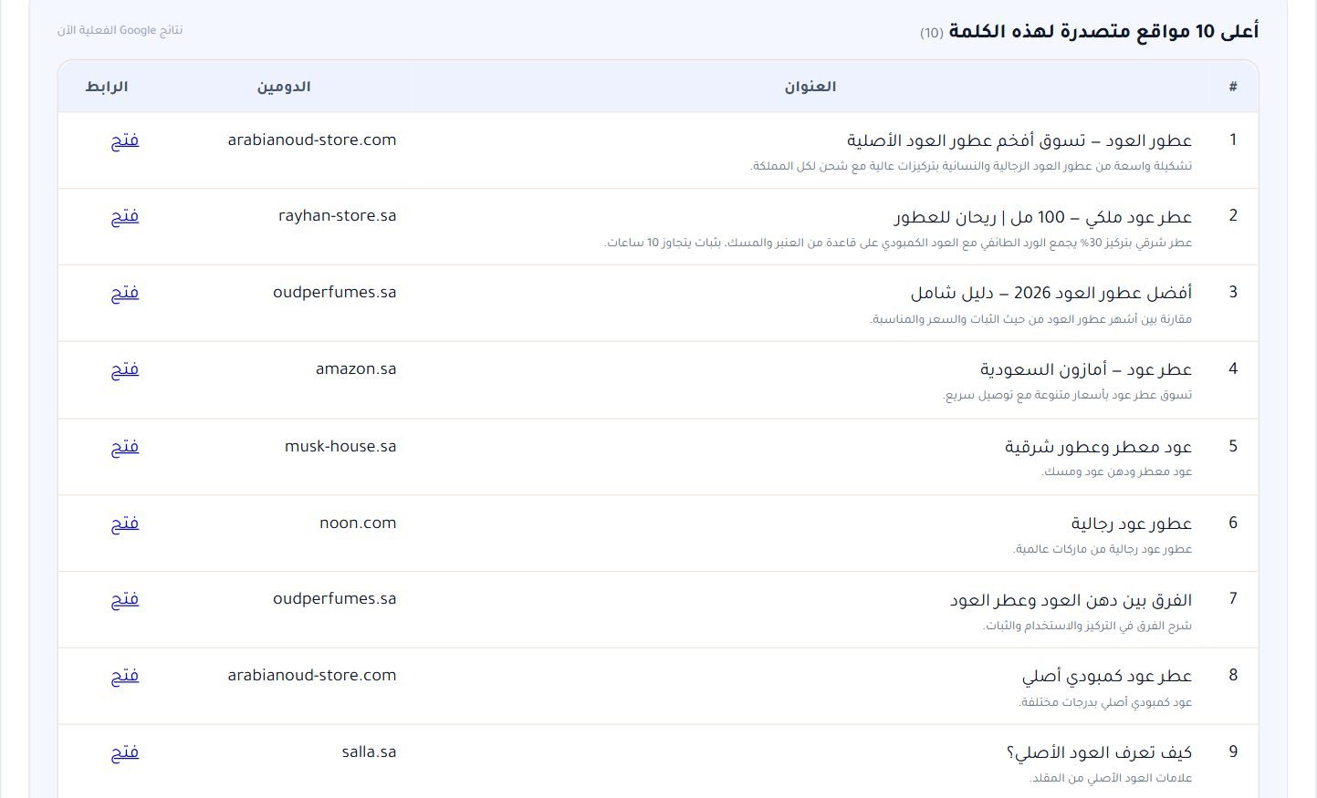This screenshot has height=798, width=1317.
Task: Select title عطر عود كمبودي أصلي
Action: (x=1107, y=677)
